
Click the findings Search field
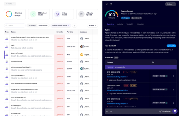15,26
